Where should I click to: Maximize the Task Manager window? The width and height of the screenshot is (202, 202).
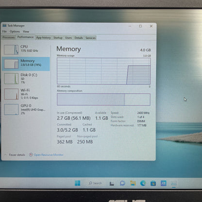click(140, 26)
